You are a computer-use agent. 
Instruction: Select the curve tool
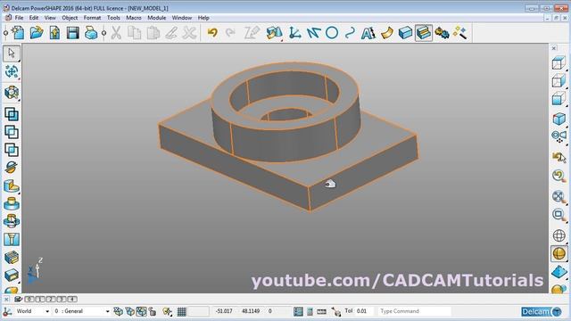[350, 33]
